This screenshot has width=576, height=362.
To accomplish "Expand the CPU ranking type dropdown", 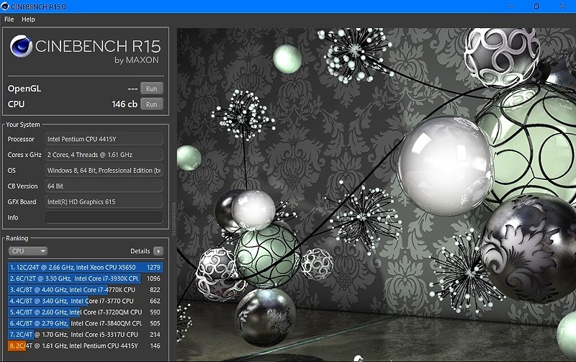I will 28,251.
